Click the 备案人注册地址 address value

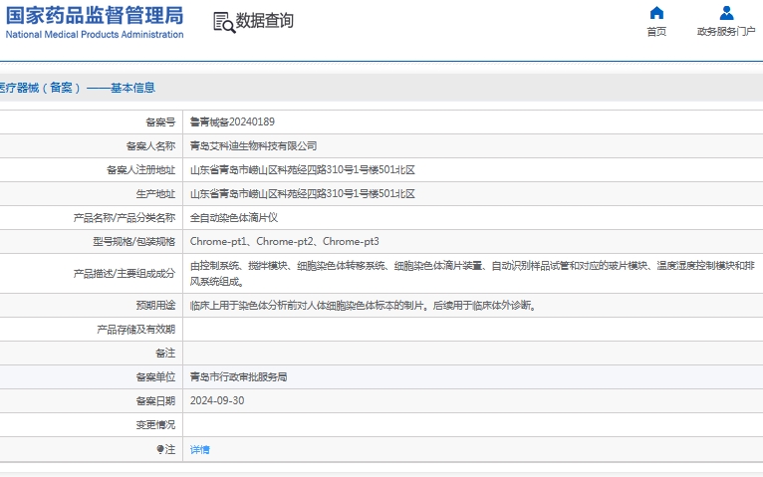pos(302,169)
